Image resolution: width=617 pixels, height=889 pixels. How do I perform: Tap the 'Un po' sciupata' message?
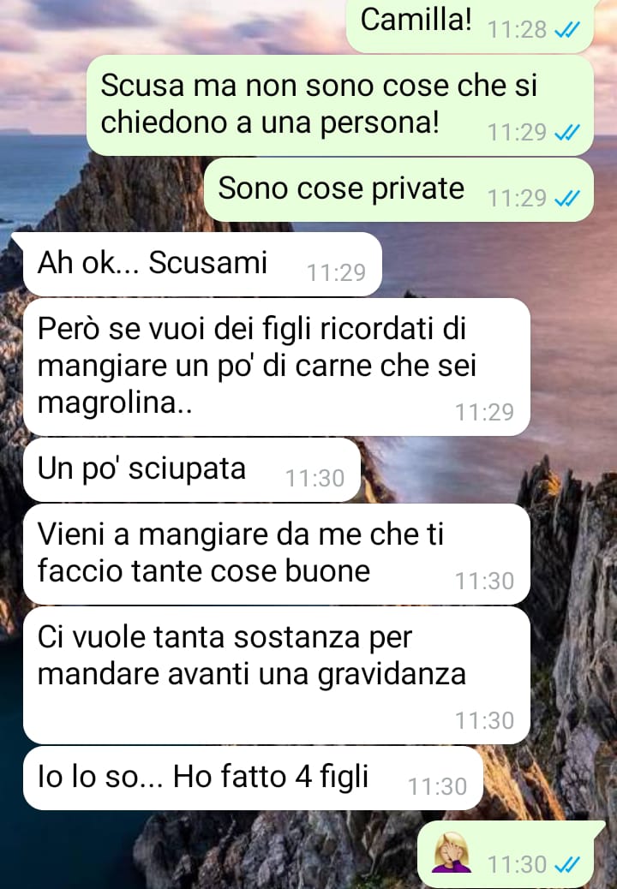[192, 469]
